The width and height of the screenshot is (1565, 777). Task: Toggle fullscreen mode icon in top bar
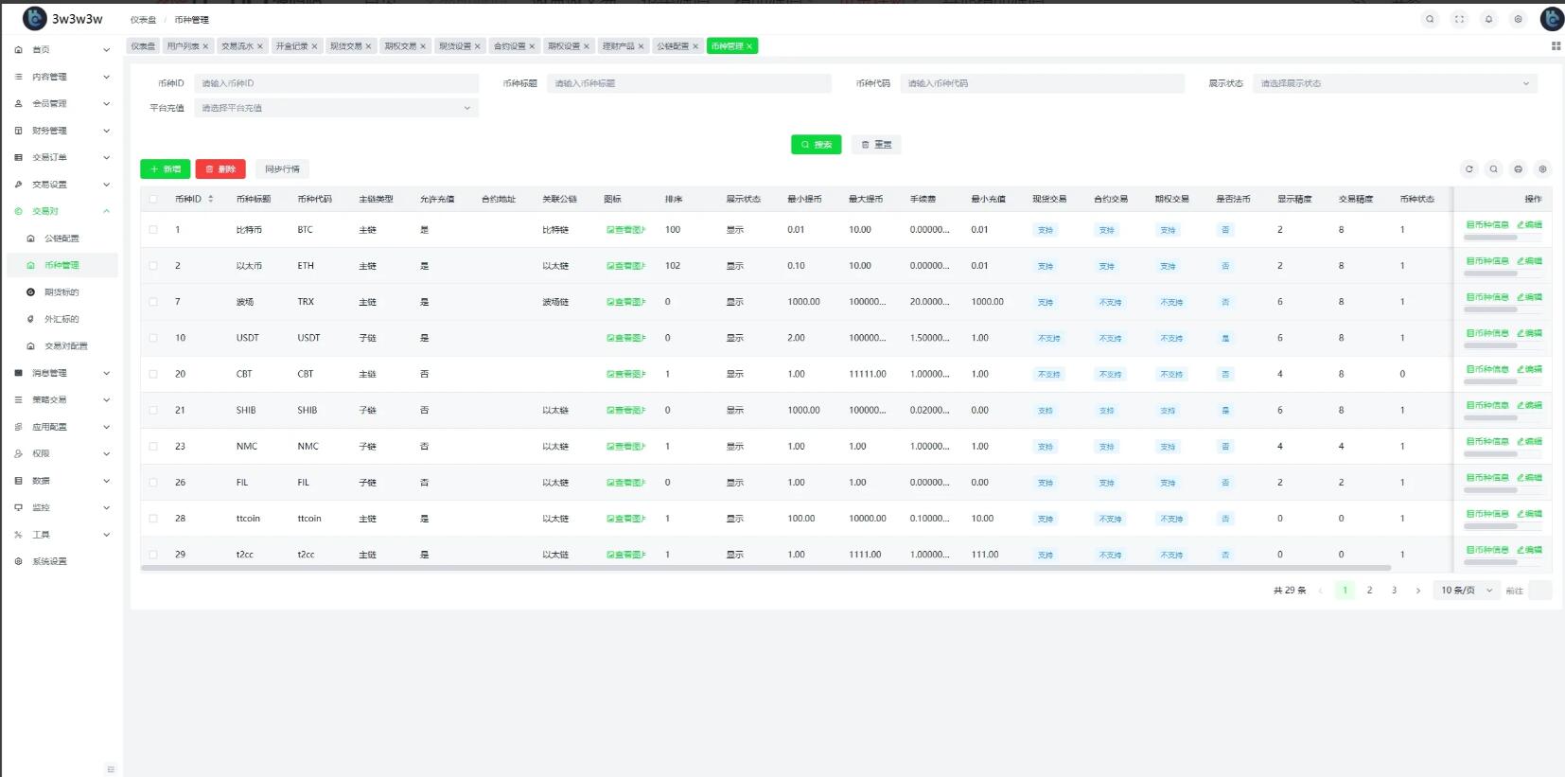coord(1459,19)
